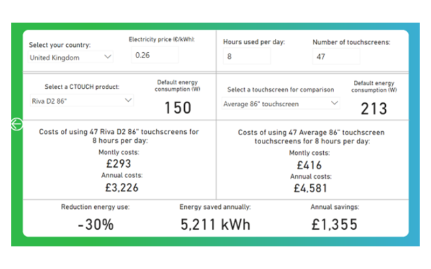Select the Average 86" touchscreen box
Screen dimensions: 431x269
coord(281,104)
